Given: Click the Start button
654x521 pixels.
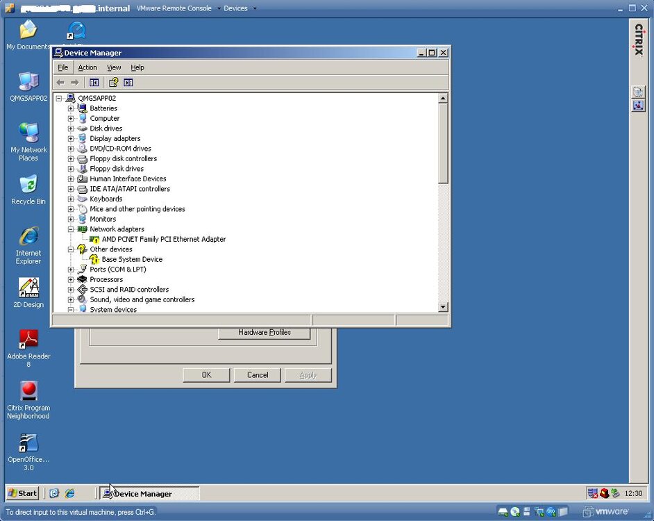Looking at the screenshot, I should click(x=22, y=493).
